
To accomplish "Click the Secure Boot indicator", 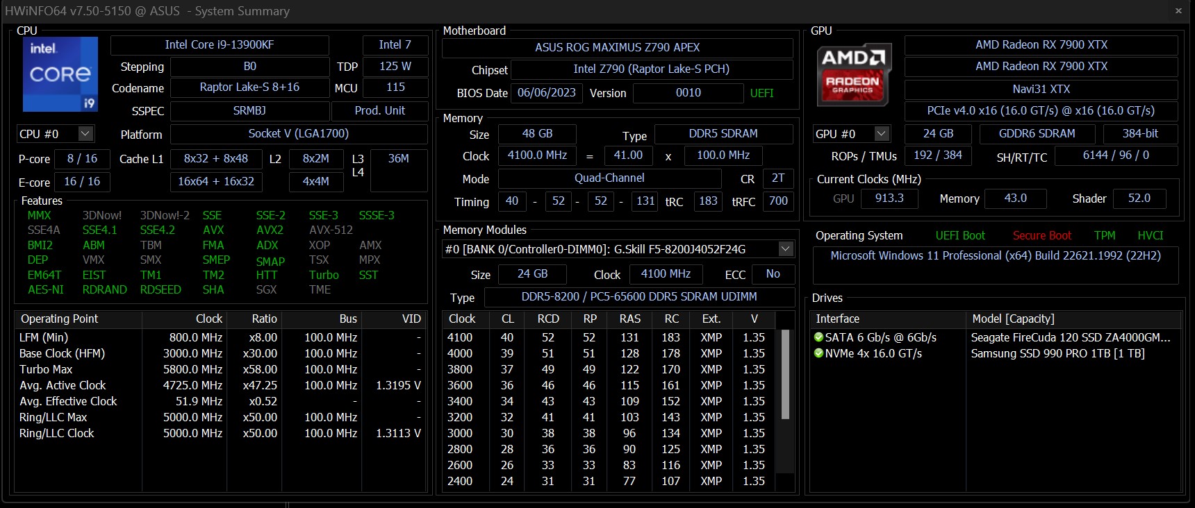I will pyautogui.click(x=1042, y=236).
